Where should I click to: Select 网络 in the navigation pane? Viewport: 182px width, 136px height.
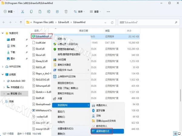(11, 102)
